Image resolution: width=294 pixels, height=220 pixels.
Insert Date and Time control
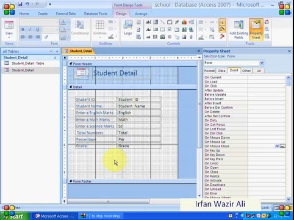[x=138, y=37]
